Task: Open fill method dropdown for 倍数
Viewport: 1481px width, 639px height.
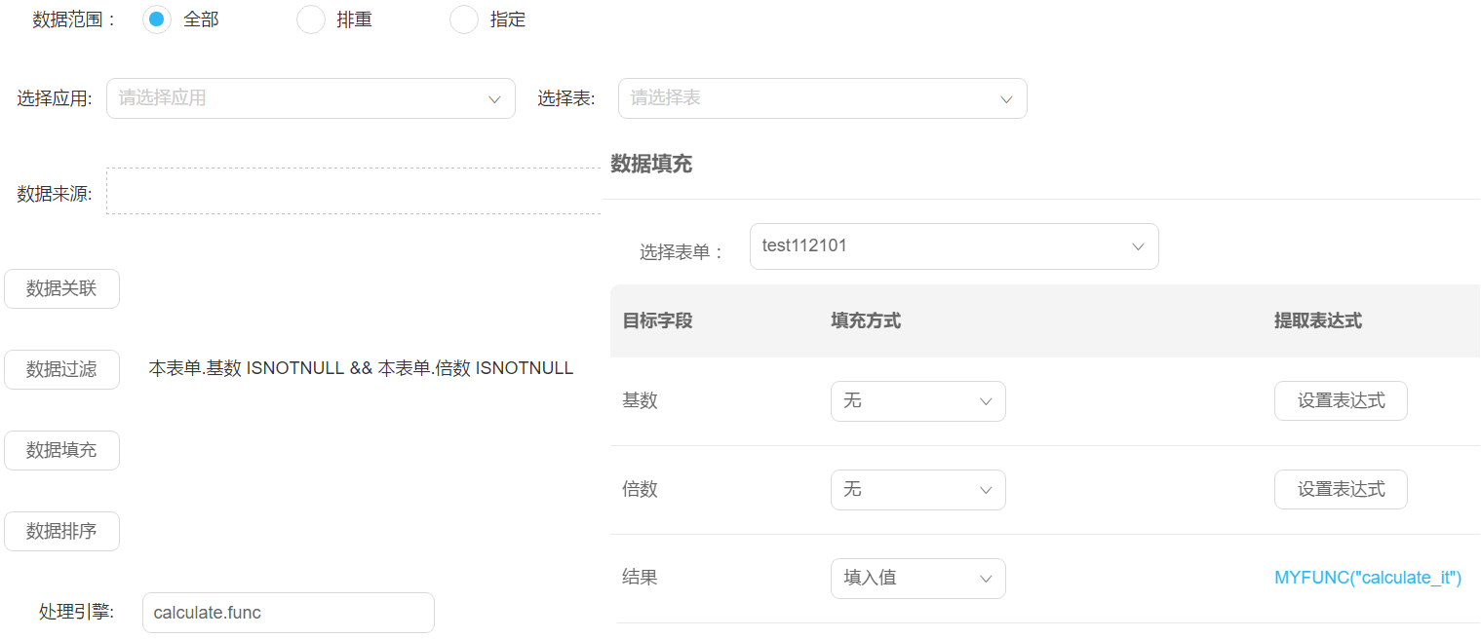Action: tap(917, 490)
